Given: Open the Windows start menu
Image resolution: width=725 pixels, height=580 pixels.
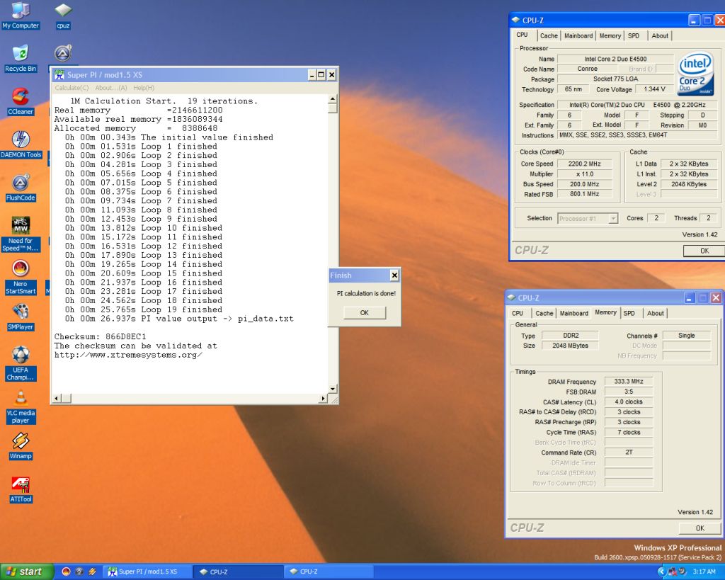Looking at the screenshot, I should coord(27,572).
